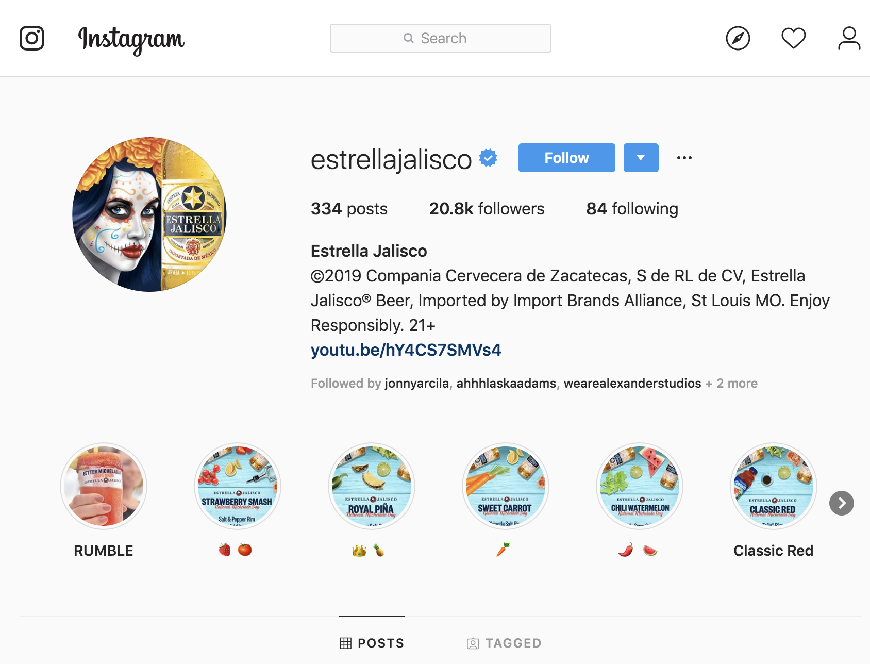The image size is (870, 664).
Task: Open the activity heart icon
Action: 793,38
